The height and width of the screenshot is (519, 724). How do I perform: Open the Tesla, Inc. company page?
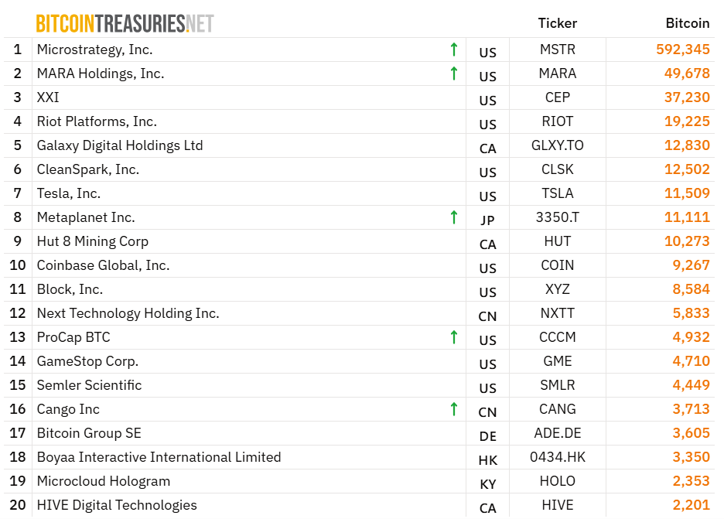coord(69,193)
